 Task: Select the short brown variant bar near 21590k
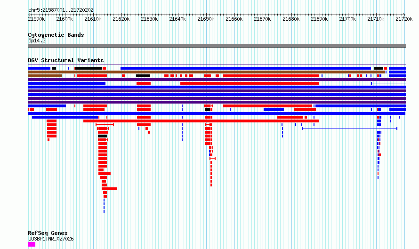(45, 76)
